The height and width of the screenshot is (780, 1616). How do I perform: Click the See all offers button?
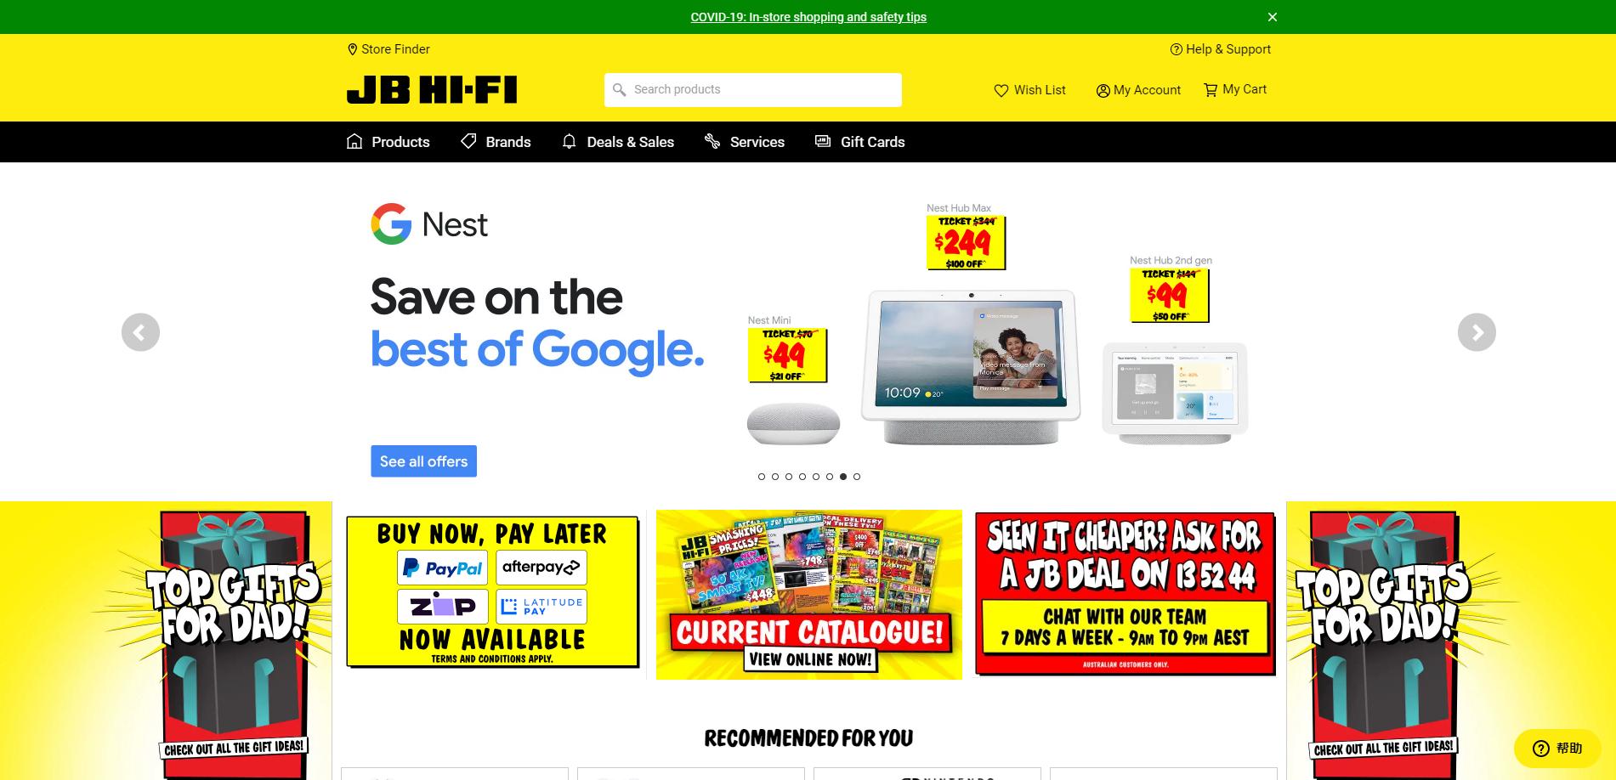(x=423, y=461)
